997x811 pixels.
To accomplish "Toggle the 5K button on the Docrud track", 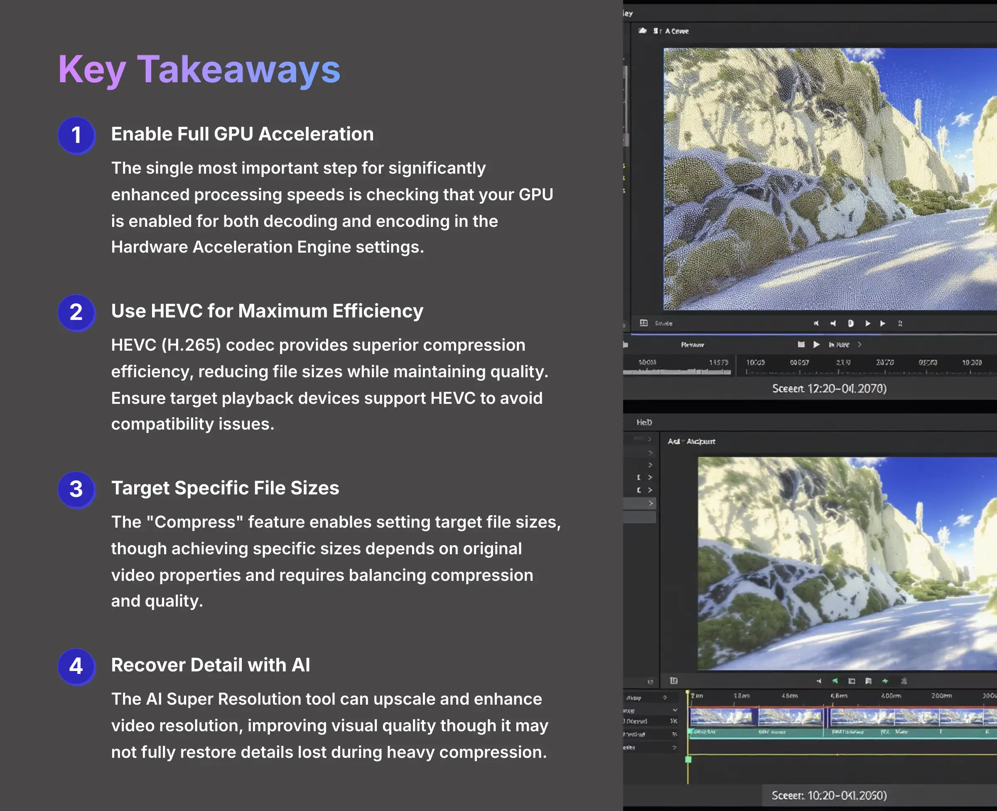I will (x=674, y=721).
